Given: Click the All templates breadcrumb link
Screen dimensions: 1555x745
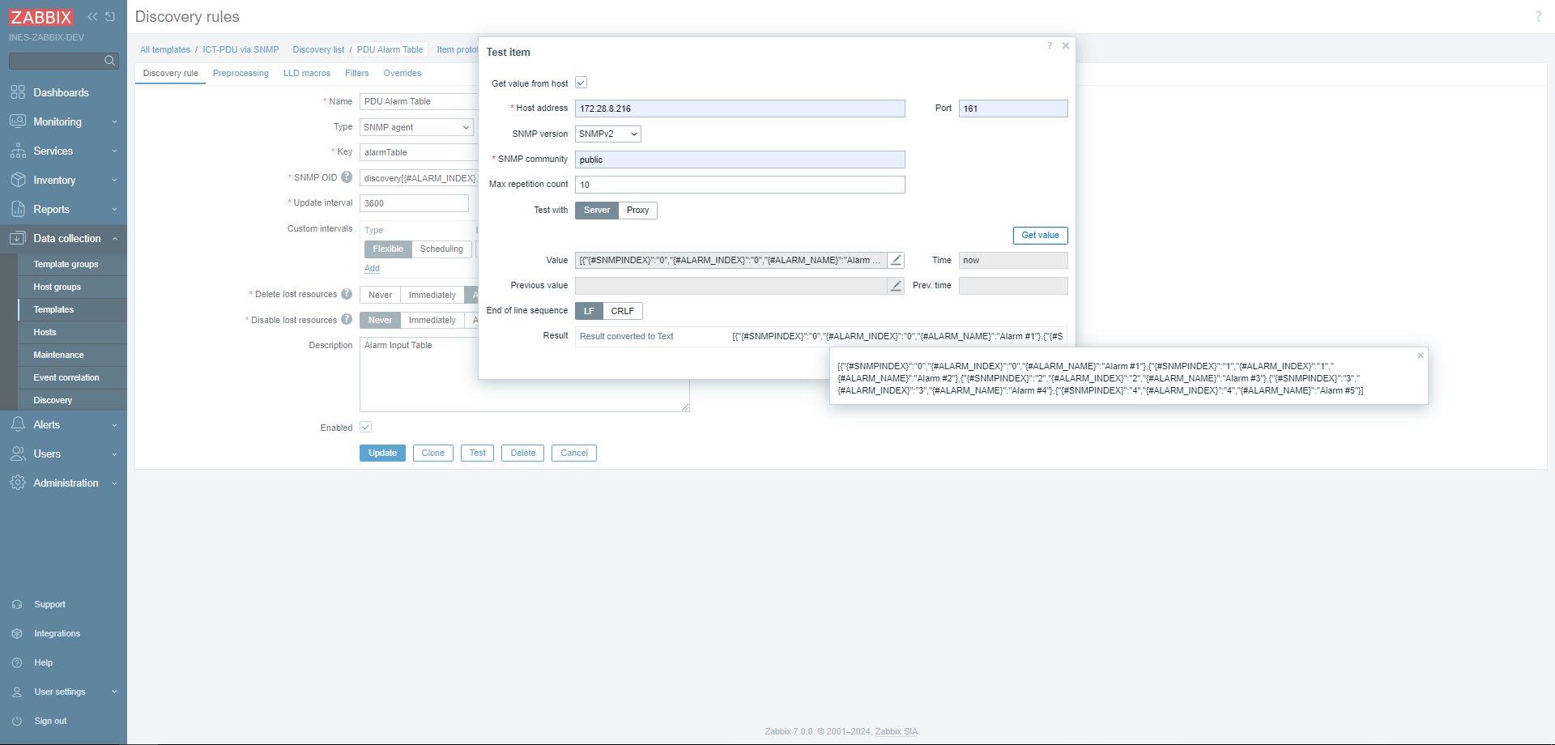Looking at the screenshot, I should point(165,49).
